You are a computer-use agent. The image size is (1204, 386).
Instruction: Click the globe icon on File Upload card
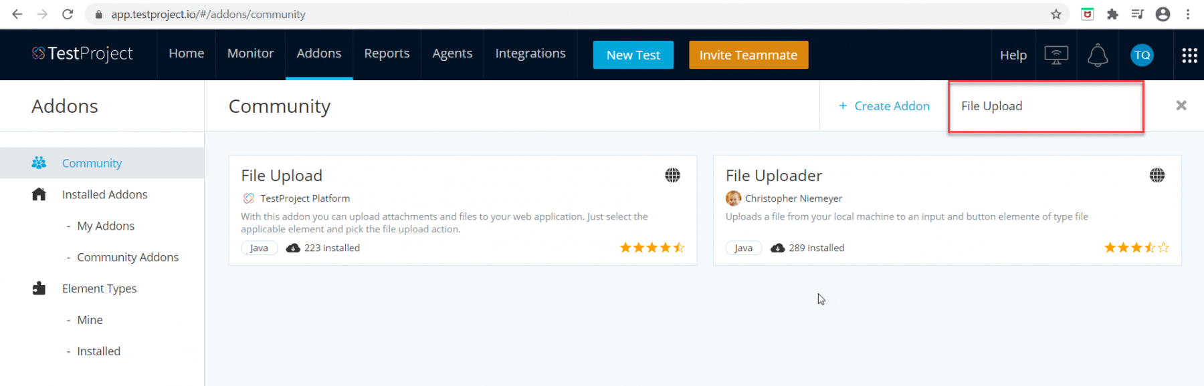(672, 175)
